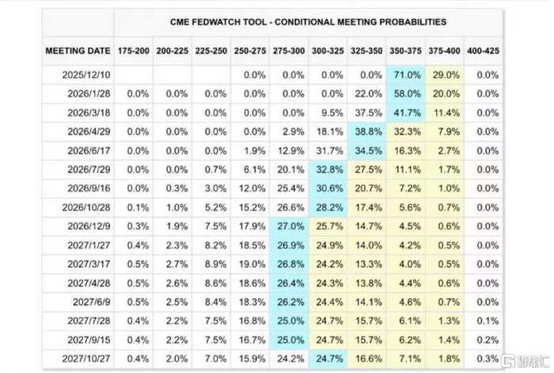
Task: Select the highlighted 38.8% probability cell
Action: tap(367, 131)
